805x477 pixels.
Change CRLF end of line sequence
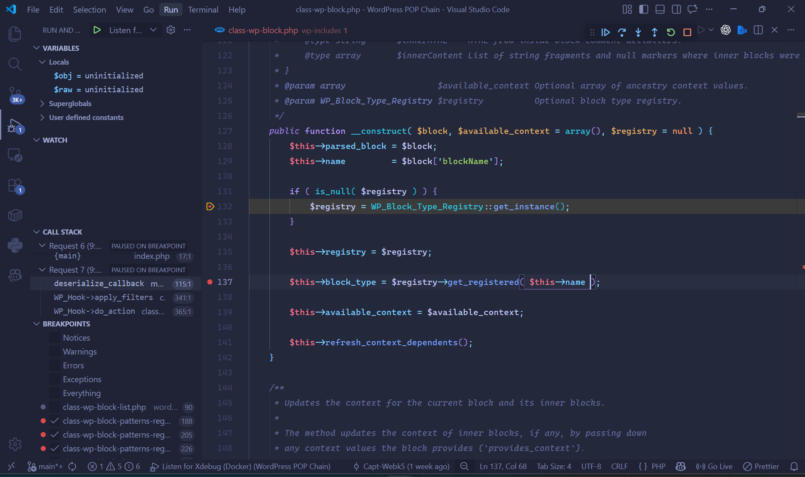click(x=619, y=467)
